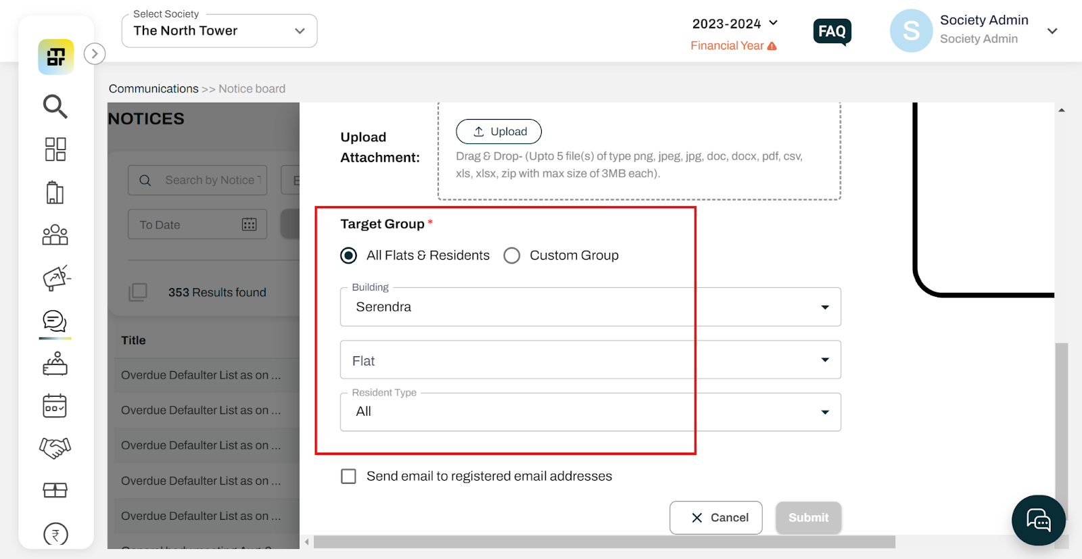The image size is (1082, 559).
Task: Click the Submit button
Action: click(x=809, y=518)
